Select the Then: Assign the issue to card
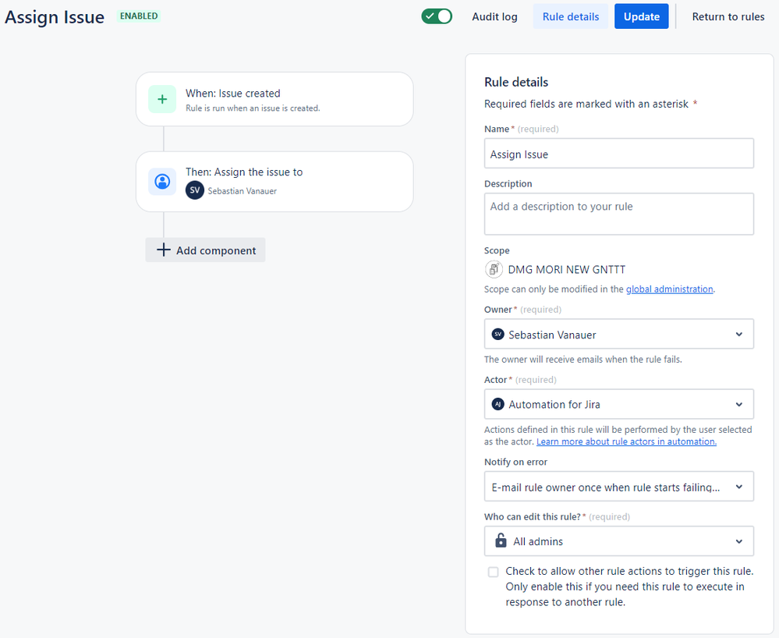Viewport: 779px width, 638px height. pyautogui.click(x=274, y=182)
